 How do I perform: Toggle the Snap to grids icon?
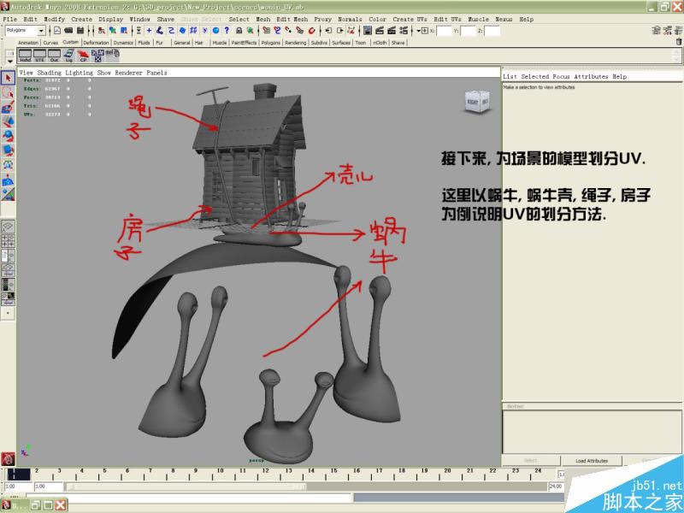pyautogui.click(x=266, y=31)
